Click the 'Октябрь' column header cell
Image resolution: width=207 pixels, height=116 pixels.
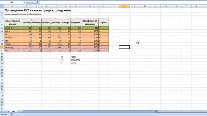tap(37, 23)
